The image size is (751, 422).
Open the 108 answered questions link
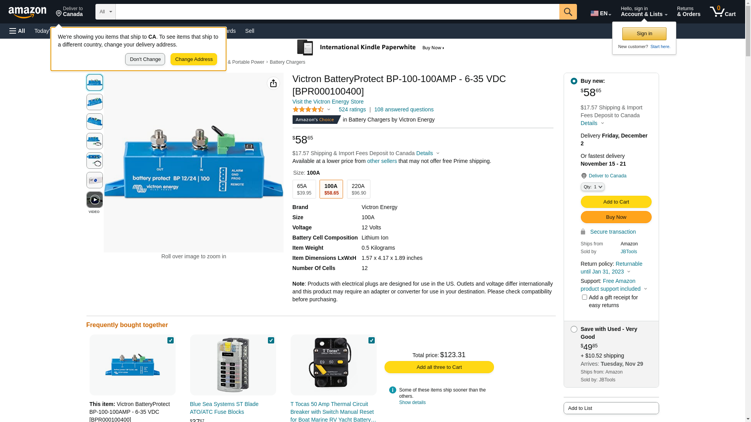(404, 109)
